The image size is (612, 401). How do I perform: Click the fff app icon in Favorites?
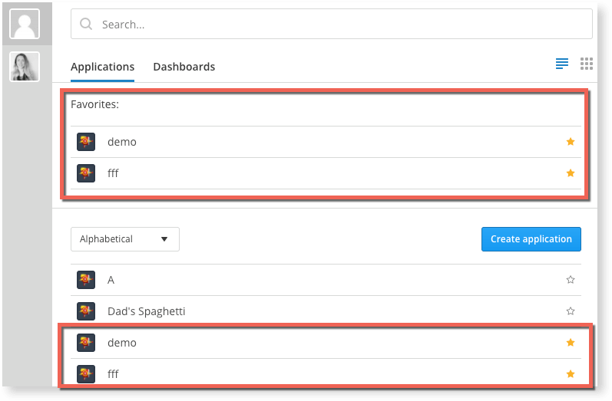click(x=86, y=173)
